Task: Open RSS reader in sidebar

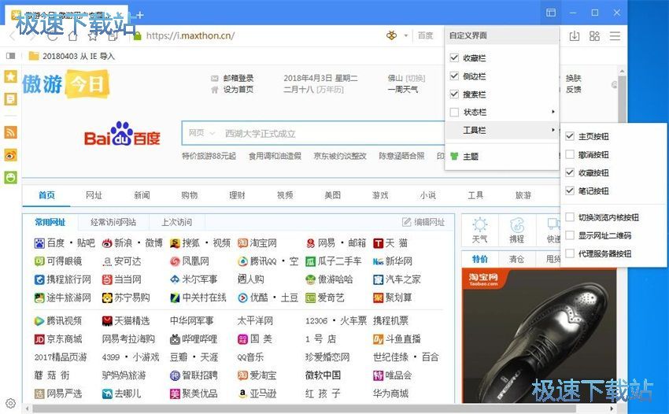Action: pyautogui.click(x=11, y=132)
